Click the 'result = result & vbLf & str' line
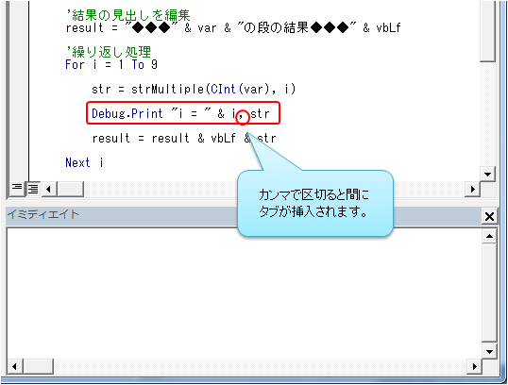This screenshot has height=385, width=508. [x=184, y=139]
